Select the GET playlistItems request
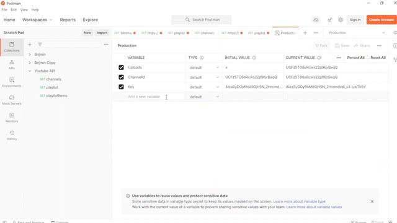Viewport: 397px width, 223px height. pos(54,95)
